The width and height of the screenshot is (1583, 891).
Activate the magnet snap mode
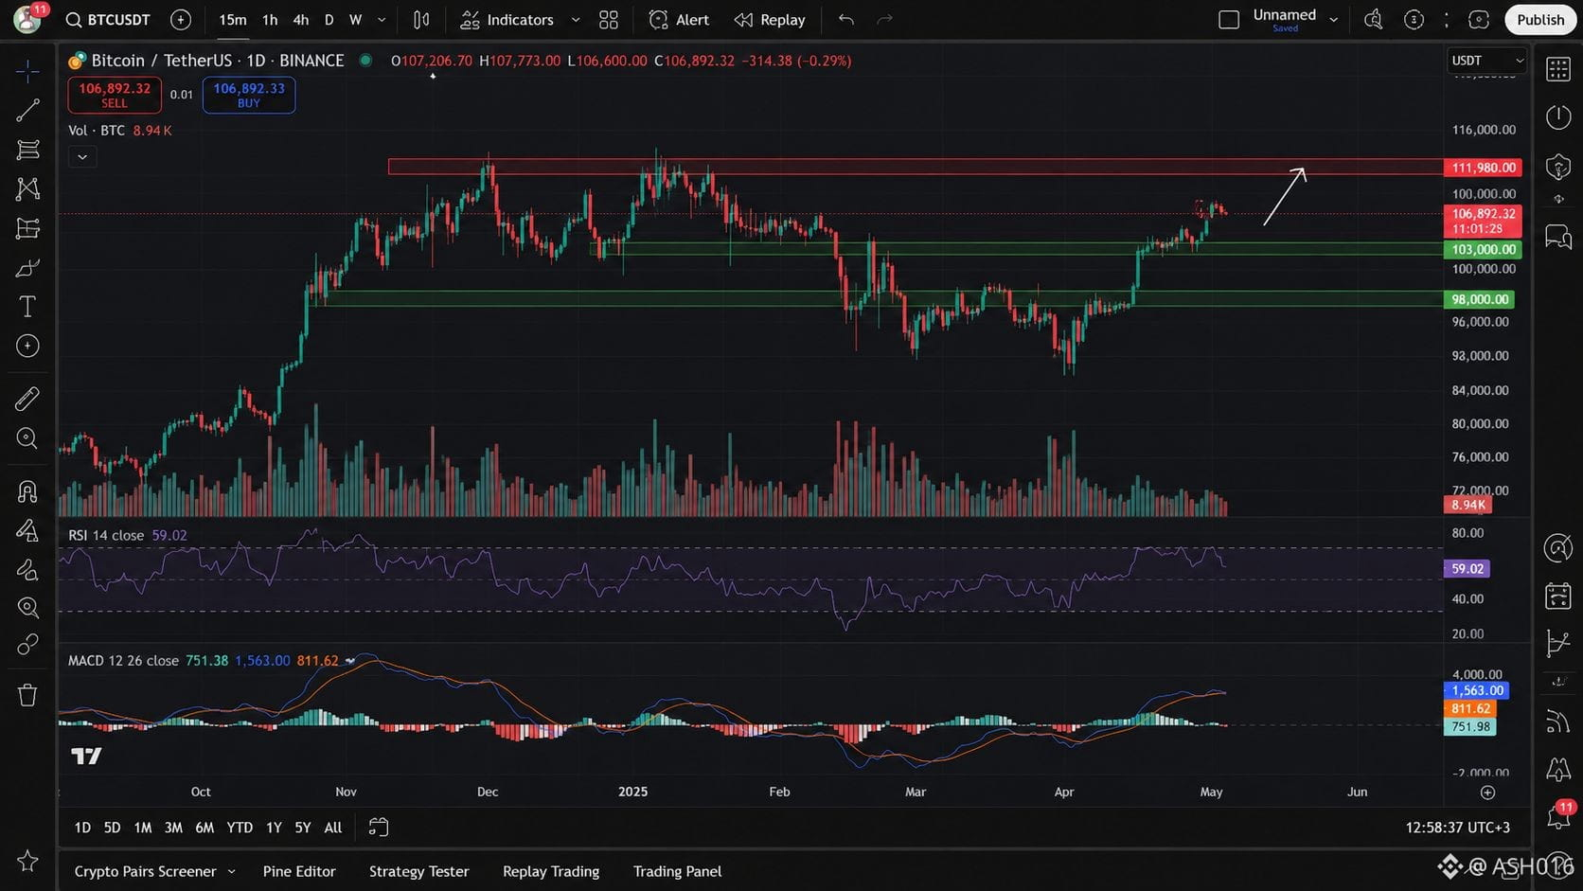[x=27, y=491]
